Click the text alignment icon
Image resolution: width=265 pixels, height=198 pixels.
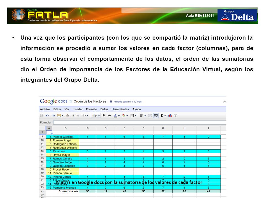(x=142, y=116)
